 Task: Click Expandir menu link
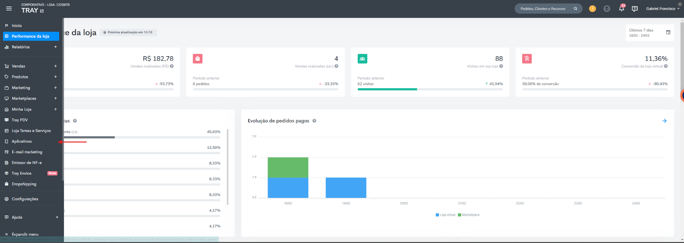coord(25,234)
